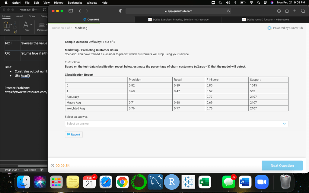This screenshot has height=193, width=309.
Task: Expand the Select an answer dropdown
Action: pos(177,124)
